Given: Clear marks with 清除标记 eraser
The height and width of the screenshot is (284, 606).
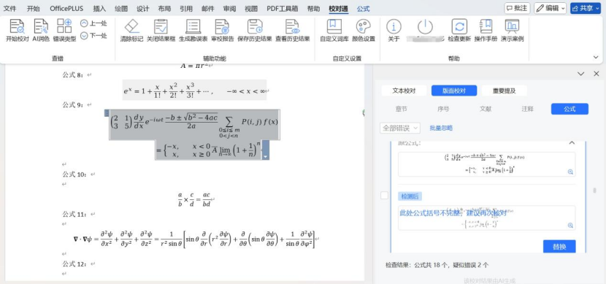Looking at the screenshot, I should 132,30.
